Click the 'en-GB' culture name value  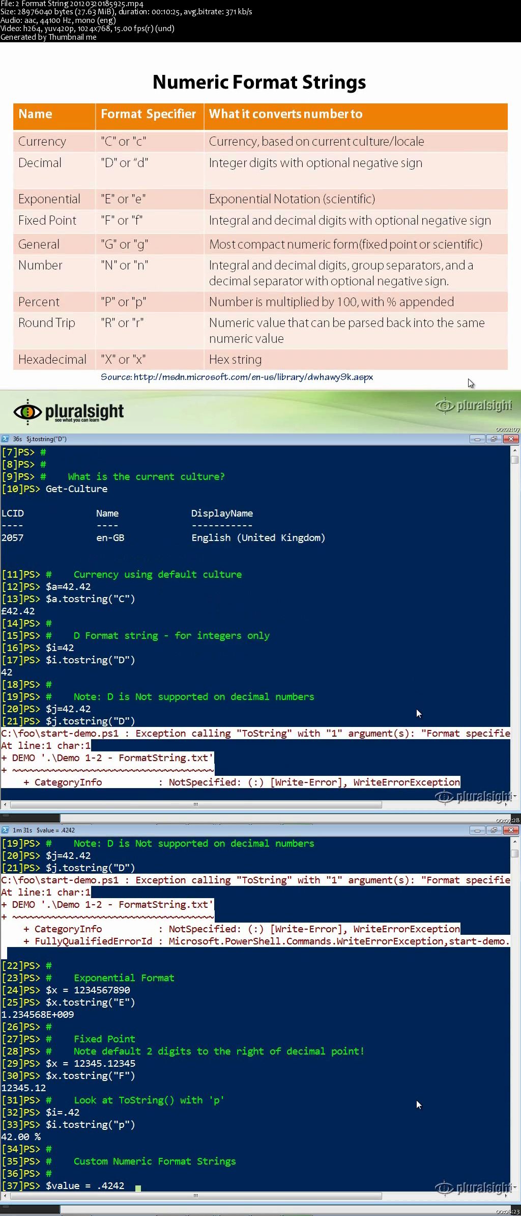coord(110,538)
